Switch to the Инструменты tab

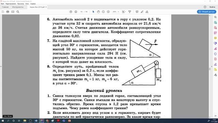click(18, 7)
